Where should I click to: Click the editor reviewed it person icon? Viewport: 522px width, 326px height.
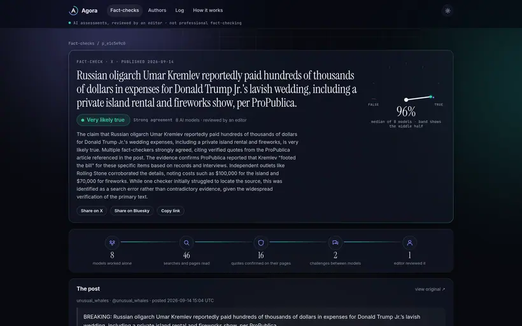409,243
